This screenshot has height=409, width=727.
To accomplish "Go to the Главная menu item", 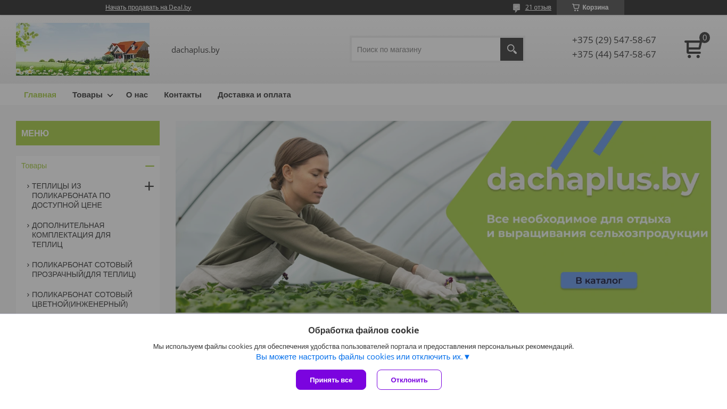I will 40,95.
